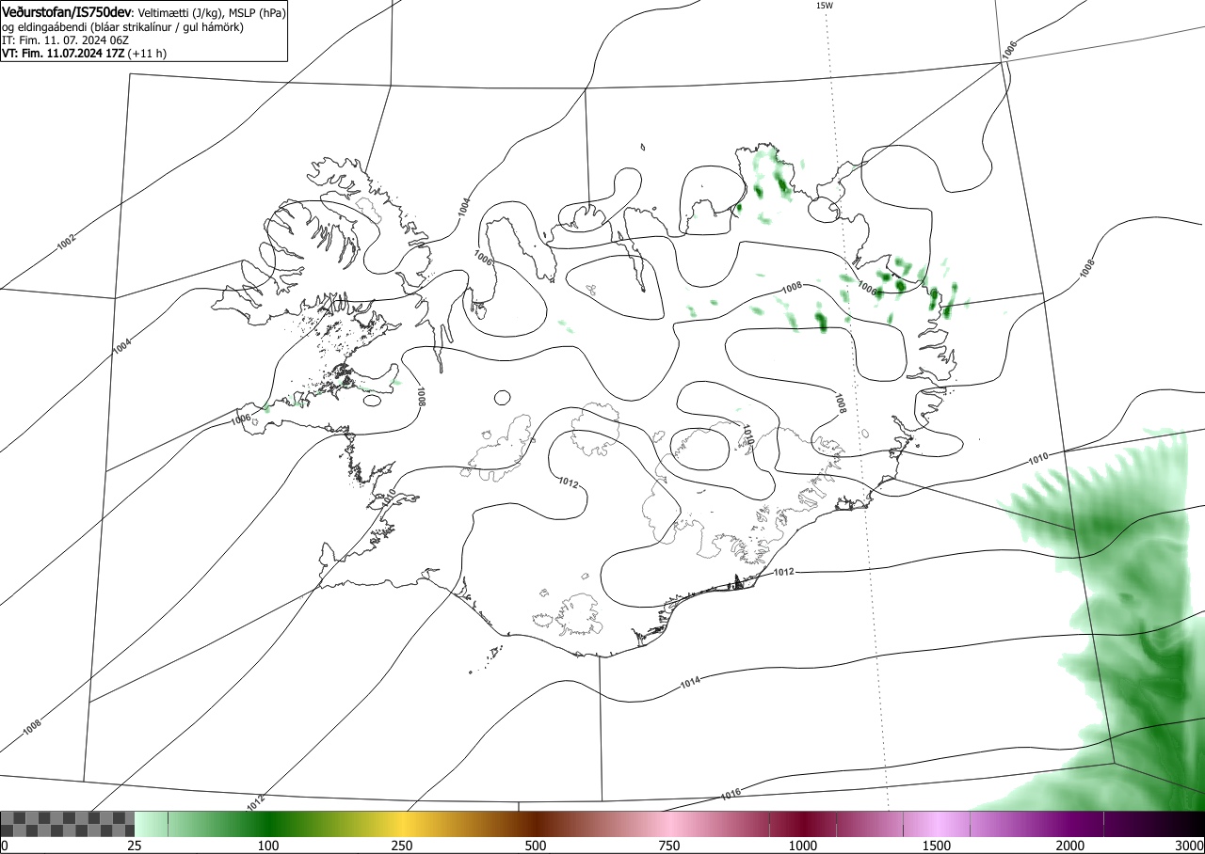Click the 1002 isobar label
Screen dimensions: 1205x854
click(66, 243)
